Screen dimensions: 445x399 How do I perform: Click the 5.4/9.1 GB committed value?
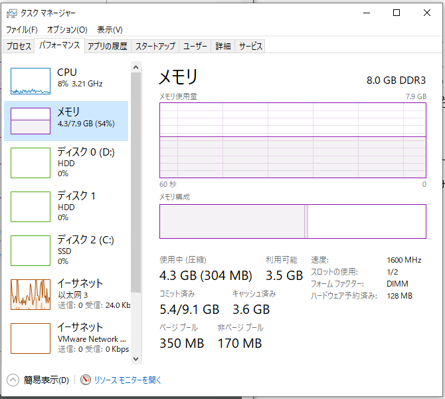pyautogui.click(x=189, y=309)
